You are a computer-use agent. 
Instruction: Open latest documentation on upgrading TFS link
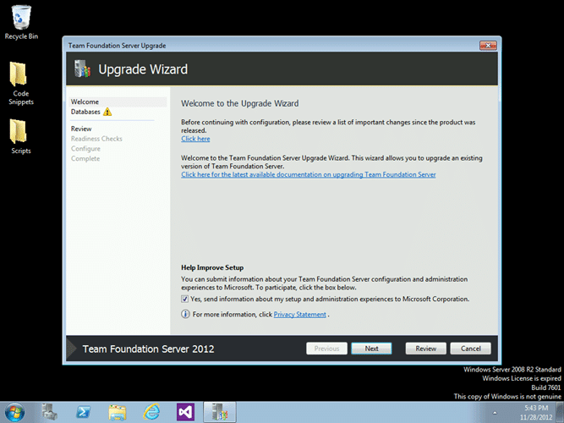pos(309,174)
